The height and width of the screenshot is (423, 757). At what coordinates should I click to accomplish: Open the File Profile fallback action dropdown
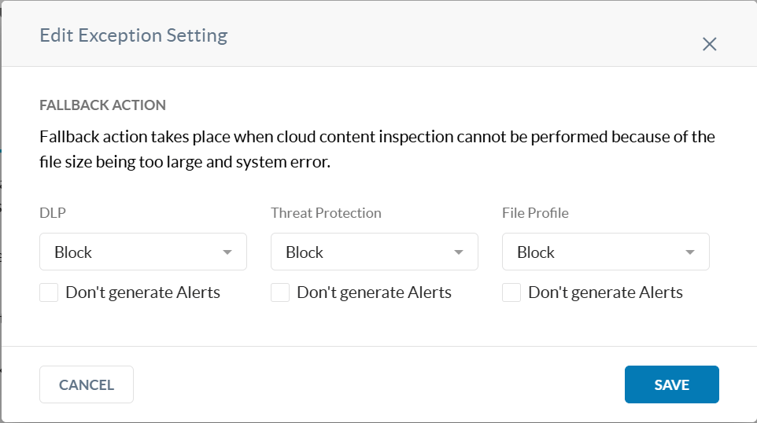point(605,252)
